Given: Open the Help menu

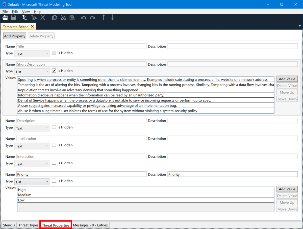Looking at the screenshot, I should point(38,12).
